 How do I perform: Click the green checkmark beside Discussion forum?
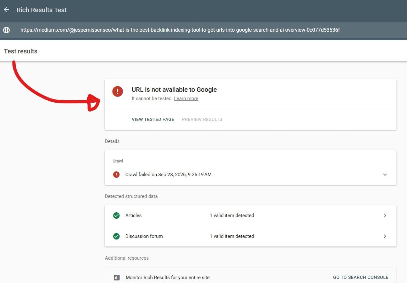116,236
